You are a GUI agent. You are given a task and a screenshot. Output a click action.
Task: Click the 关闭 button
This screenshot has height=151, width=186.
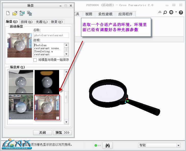click(x=43, y=132)
